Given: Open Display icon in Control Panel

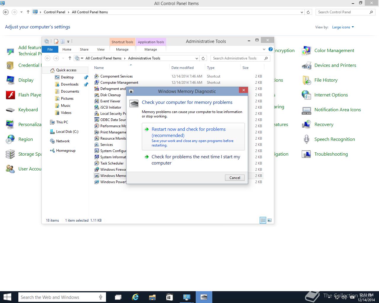Looking at the screenshot, I should tap(10, 80).
